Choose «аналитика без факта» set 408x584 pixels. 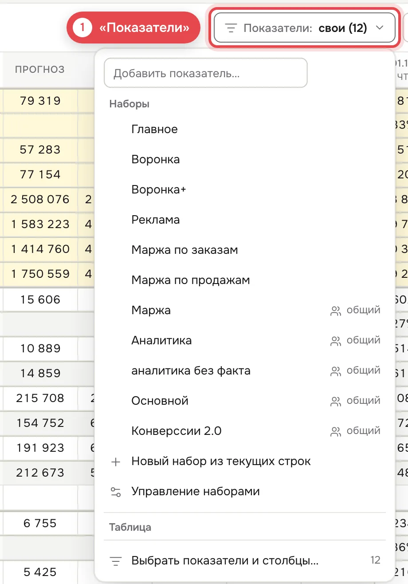pyautogui.click(x=245, y=371)
